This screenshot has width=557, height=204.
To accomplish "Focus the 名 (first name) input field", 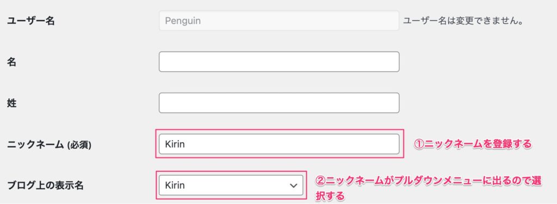I will coord(279,62).
